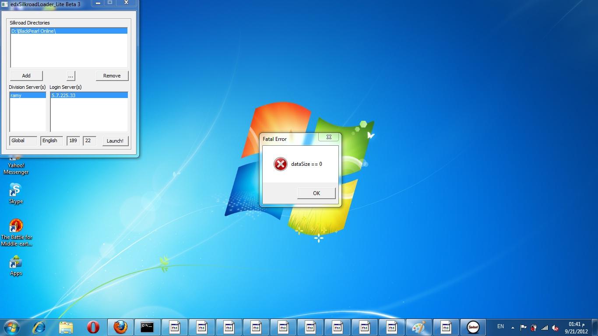Open The Battle for Middle-earth desktop icon

pos(16,232)
